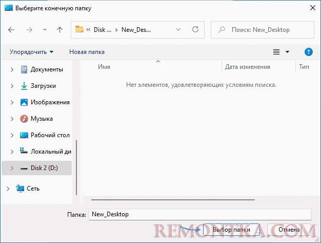This screenshot has width=321, height=243.
Task: Cancel the dialog with Отмена
Action: click(289, 230)
